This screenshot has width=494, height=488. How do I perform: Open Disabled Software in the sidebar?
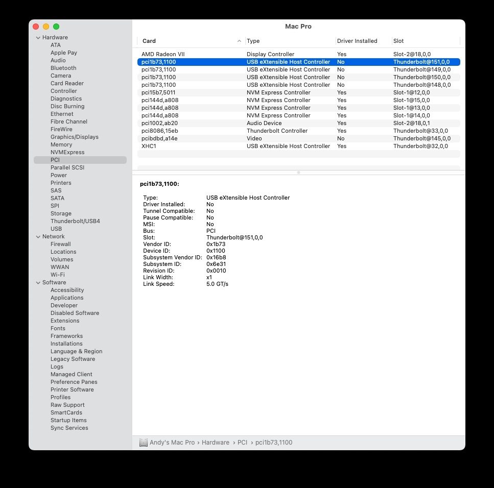[75, 313]
